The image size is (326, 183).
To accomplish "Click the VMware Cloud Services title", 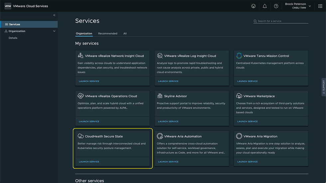I will 30,6.
